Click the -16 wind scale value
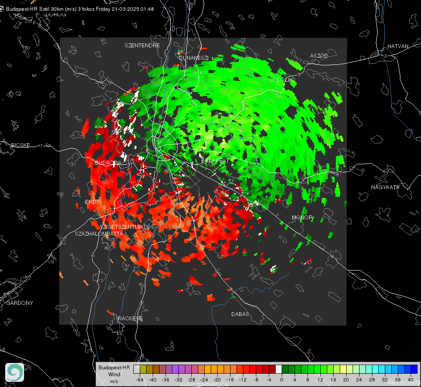421x387 pixels. coord(230,380)
